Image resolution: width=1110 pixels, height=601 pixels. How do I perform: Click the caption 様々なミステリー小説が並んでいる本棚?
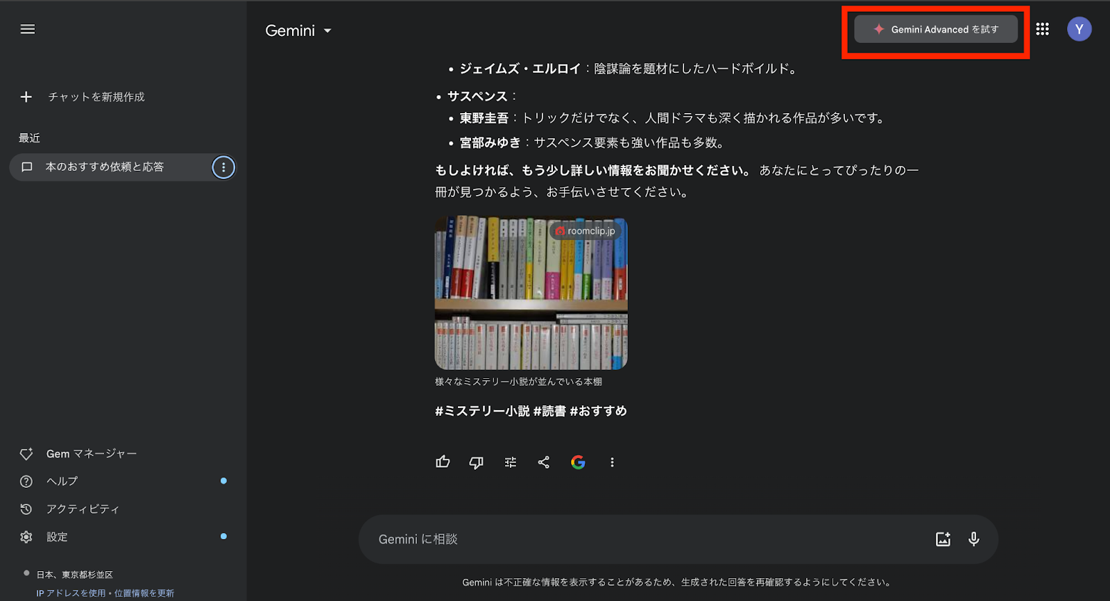coord(518,382)
